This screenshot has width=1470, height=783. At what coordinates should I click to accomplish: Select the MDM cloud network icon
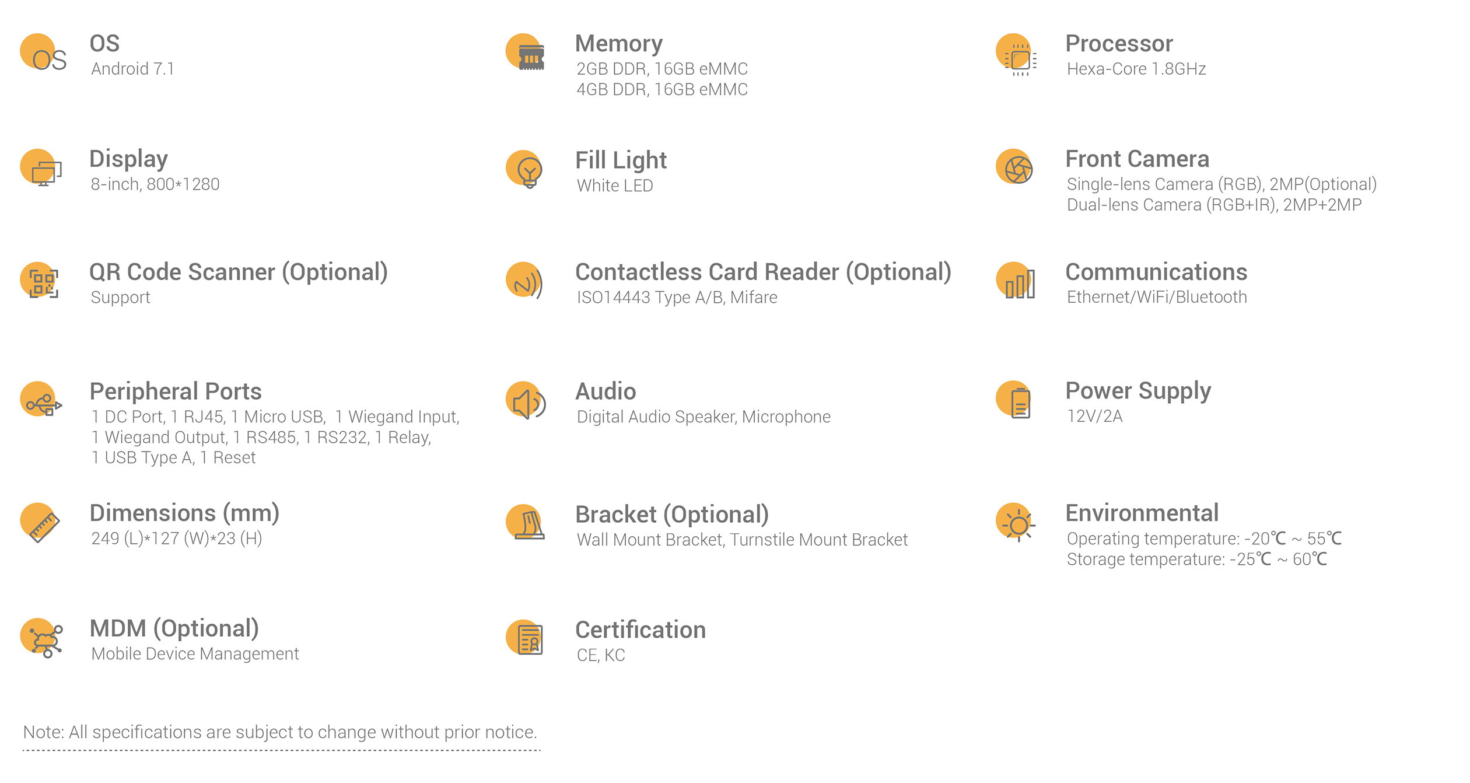[x=41, y=638]
